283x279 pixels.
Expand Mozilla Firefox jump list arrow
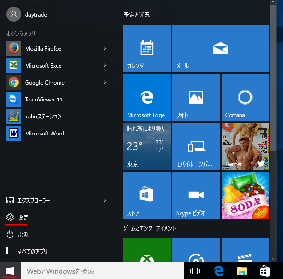pyautogui.click(x=105, y=48)
